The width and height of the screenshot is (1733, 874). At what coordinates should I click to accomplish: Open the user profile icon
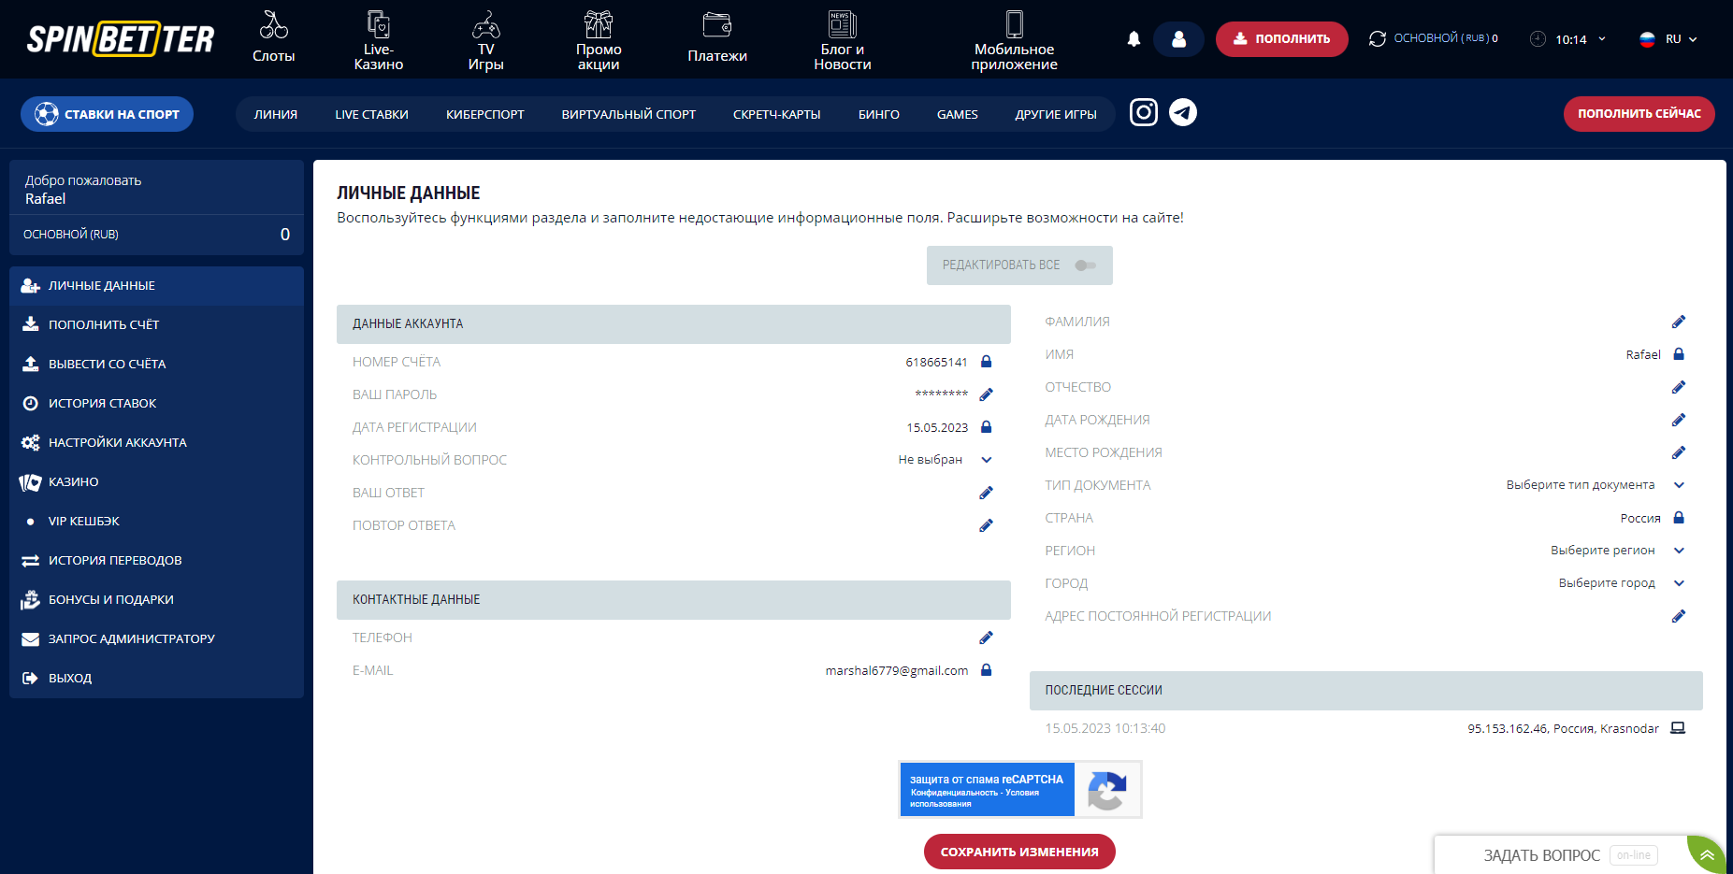point(1178,39)
